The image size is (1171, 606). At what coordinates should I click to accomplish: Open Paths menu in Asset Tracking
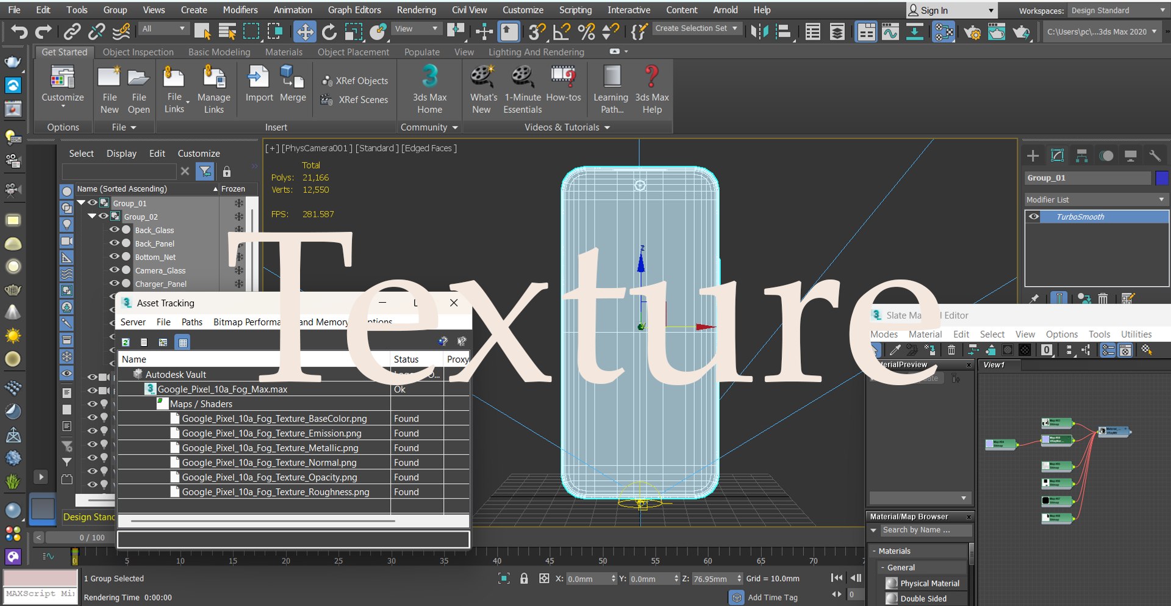[192, 322]
